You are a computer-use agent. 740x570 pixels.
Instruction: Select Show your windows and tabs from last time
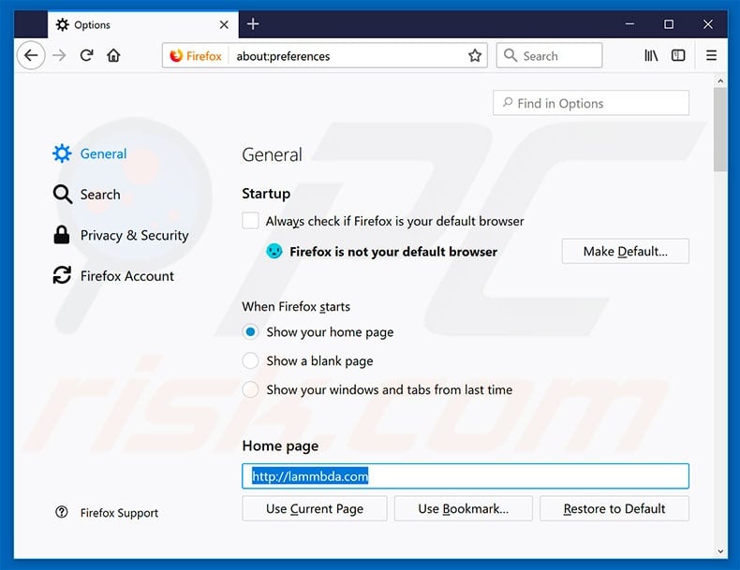(x=251, y=389)
